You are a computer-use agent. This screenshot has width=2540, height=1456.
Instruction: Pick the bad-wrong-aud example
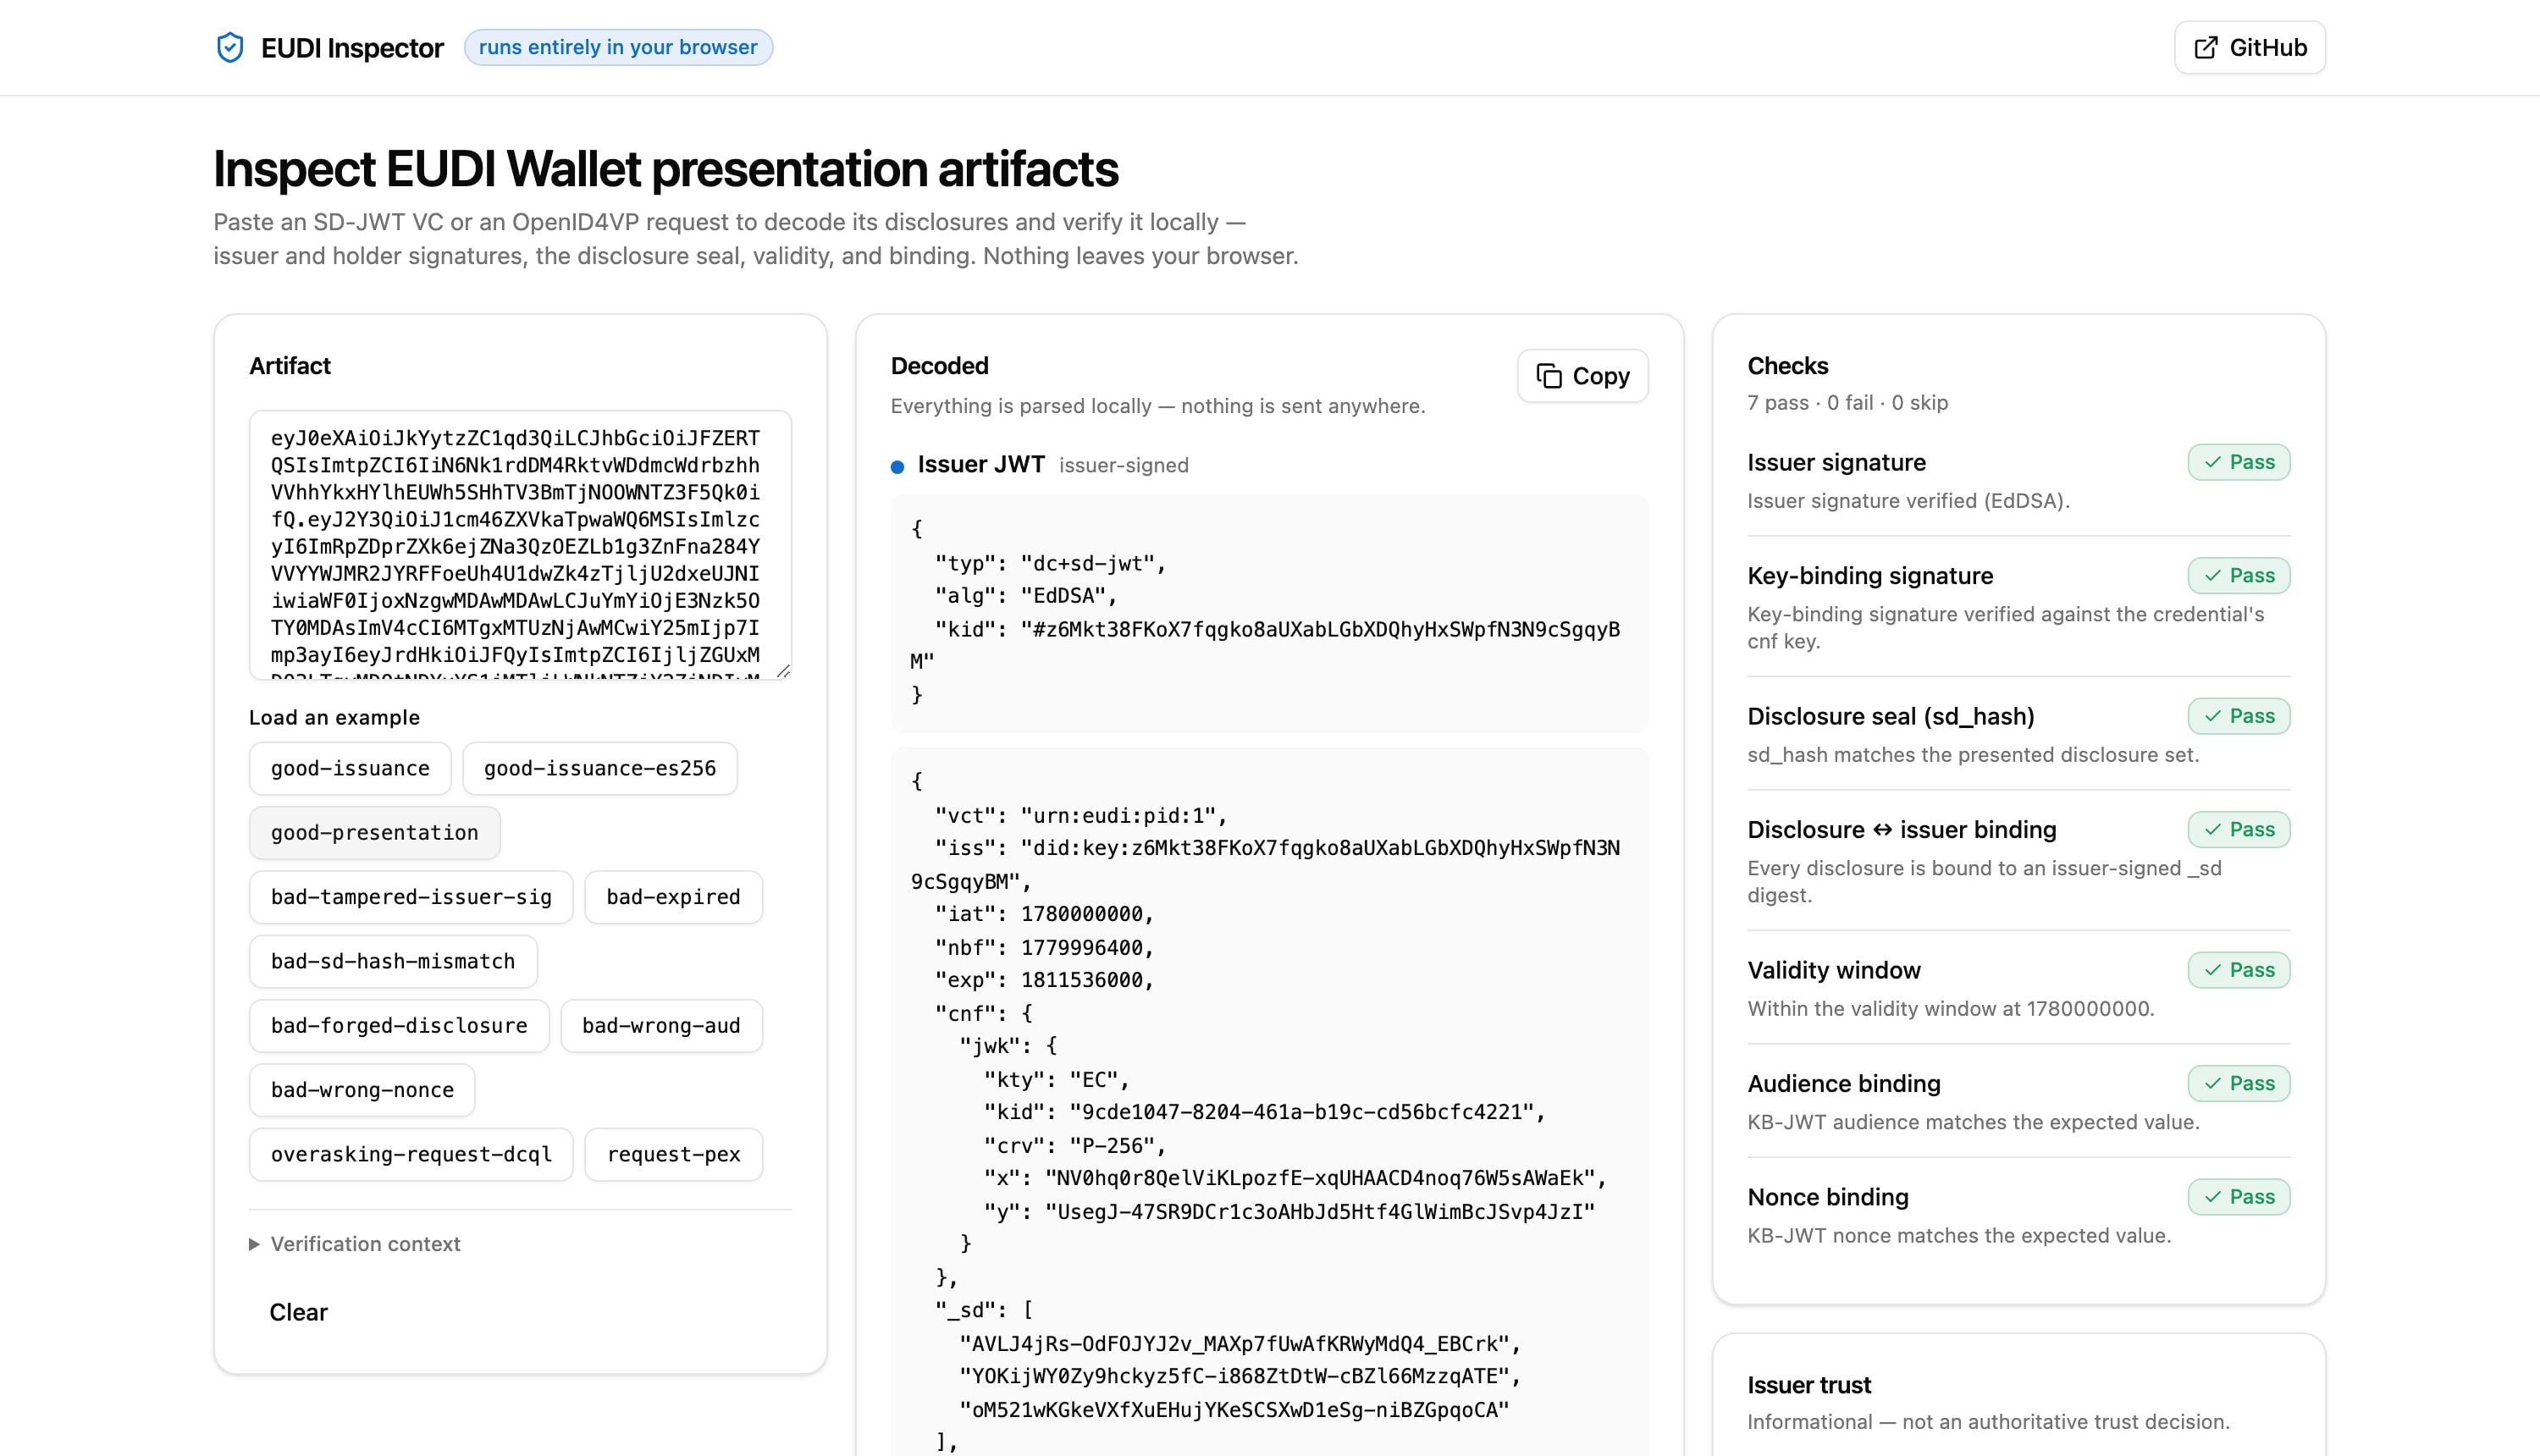(662, 1026)
